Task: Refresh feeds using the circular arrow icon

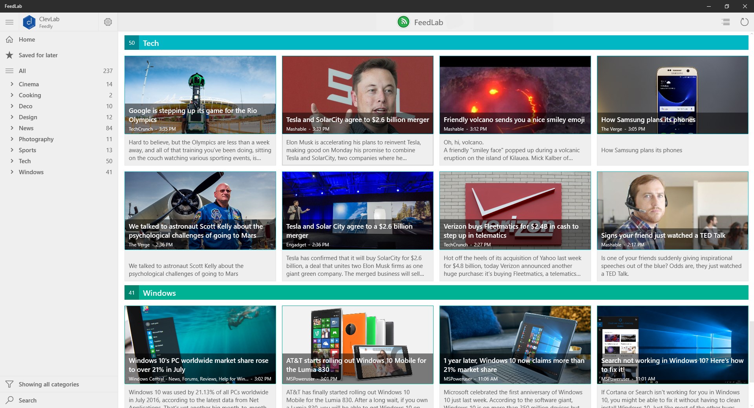Action: [x=745, y=22]
